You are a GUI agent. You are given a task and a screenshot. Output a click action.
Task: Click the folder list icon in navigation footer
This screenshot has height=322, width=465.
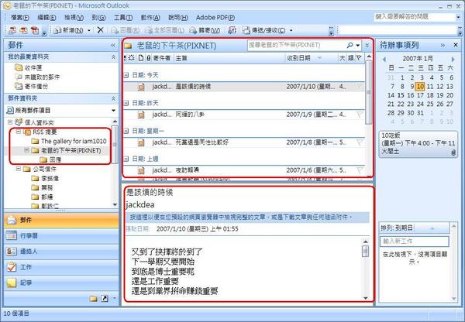[94, 298]
